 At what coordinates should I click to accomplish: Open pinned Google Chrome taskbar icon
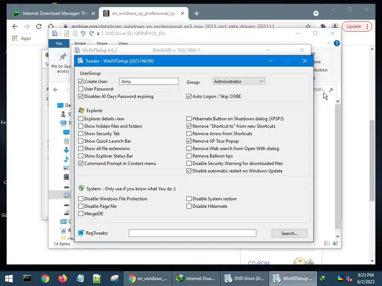[45, 279]
